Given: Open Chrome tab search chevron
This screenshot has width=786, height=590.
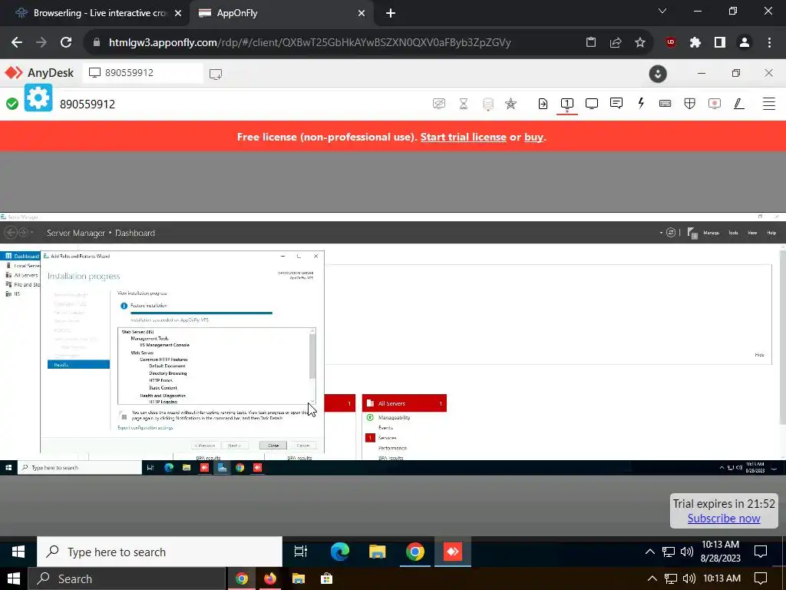Looking at the screenshot, I should pyautogui.click(x=662, y=11).
